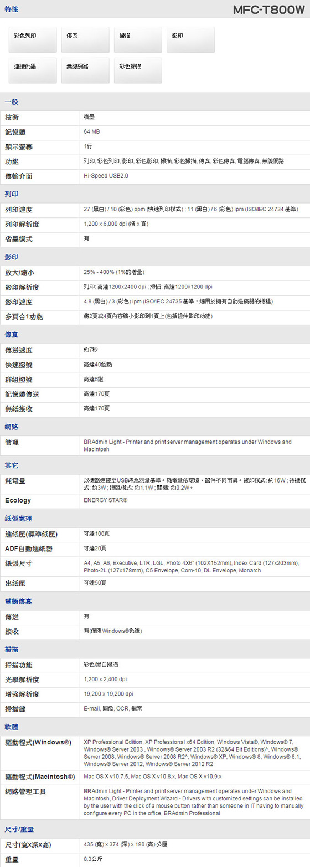Click the 彩色掃描 feature tile
The width and height of the screenshot is (310, 867).
point(138,70)
